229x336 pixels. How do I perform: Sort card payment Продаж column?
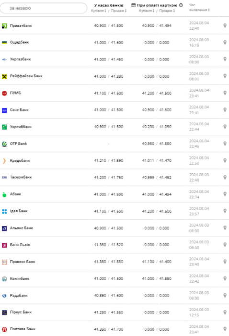point(167,11)
